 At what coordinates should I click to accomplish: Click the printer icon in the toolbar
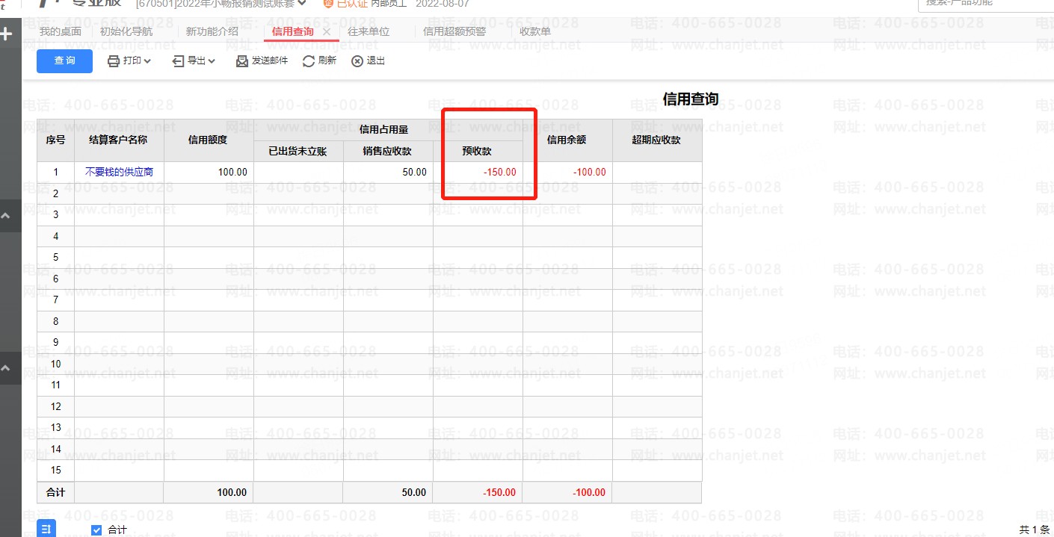point(114,61)
